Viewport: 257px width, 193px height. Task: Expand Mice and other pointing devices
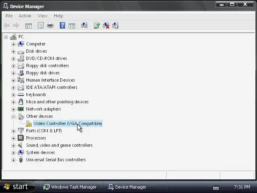(x=13, y=102)
